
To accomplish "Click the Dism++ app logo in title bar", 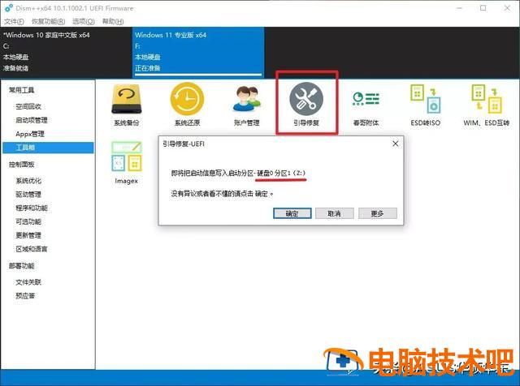I will 9,8.
